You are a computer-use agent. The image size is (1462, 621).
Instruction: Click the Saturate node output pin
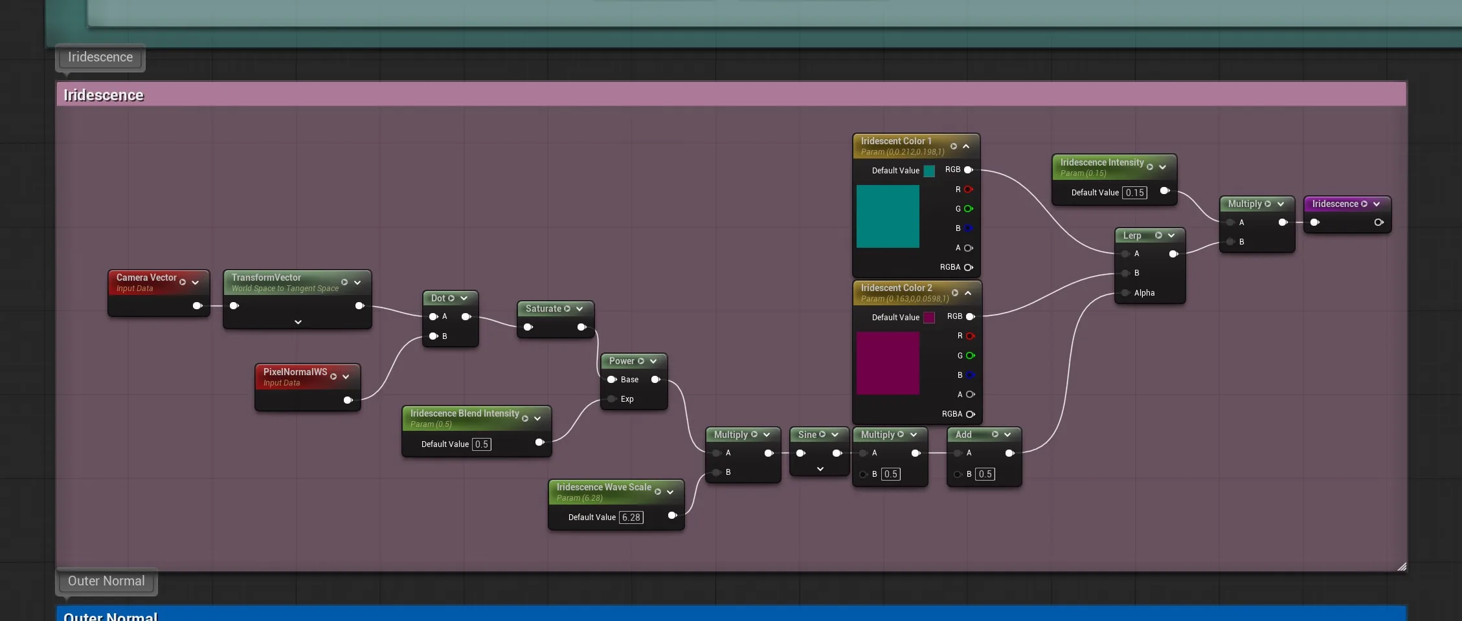581,327
